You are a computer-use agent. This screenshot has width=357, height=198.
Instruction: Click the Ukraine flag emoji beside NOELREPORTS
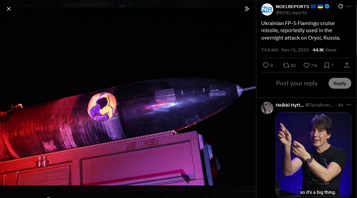(x=320, y=6)
